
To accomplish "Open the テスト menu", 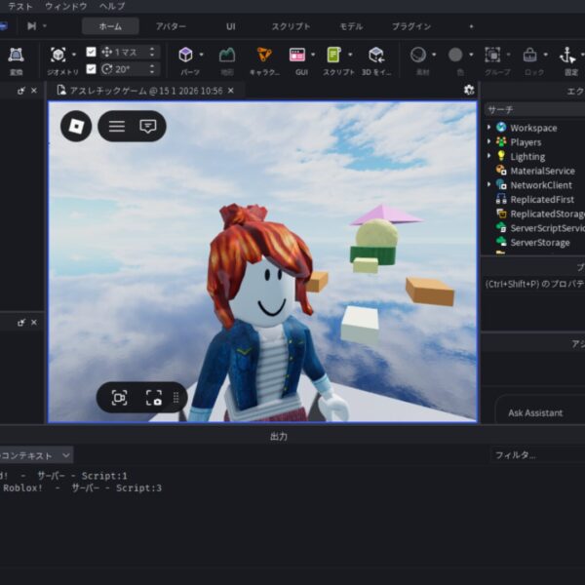I will pyautogui.click(x=20, y=7).
